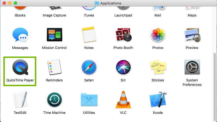Select the Time Machine icon
217x122 pixels.
(x=54, y=100)
